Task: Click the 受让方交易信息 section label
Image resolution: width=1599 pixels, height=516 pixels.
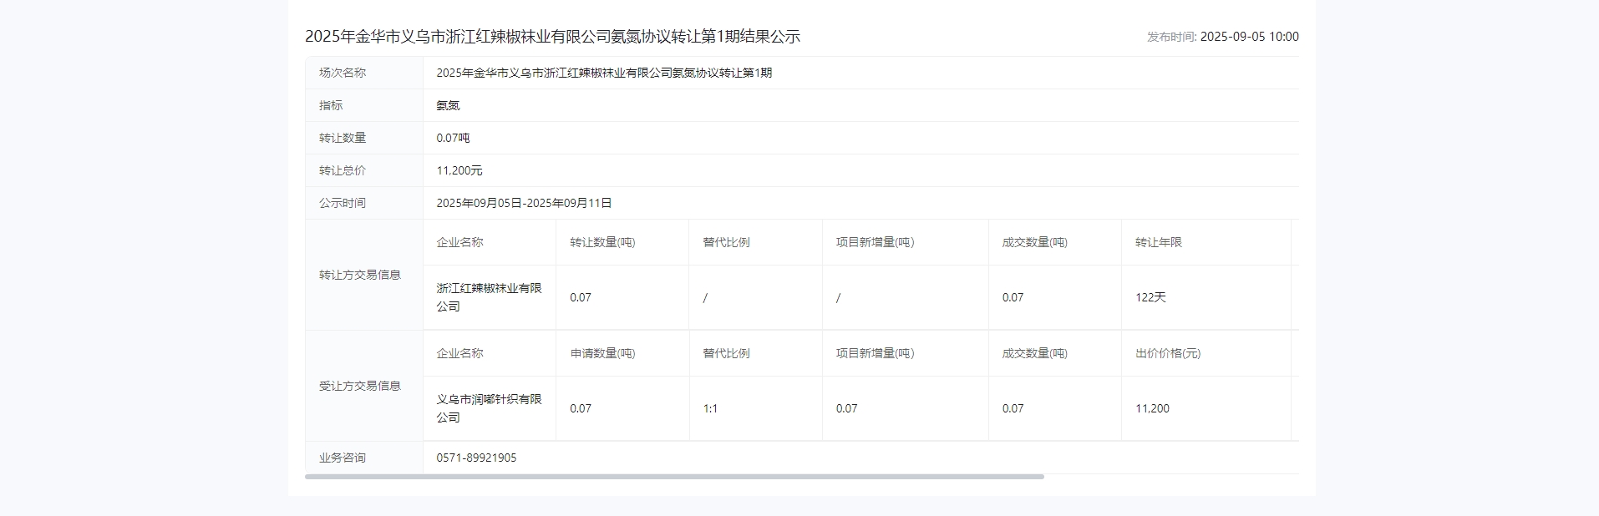Action: 359,386
